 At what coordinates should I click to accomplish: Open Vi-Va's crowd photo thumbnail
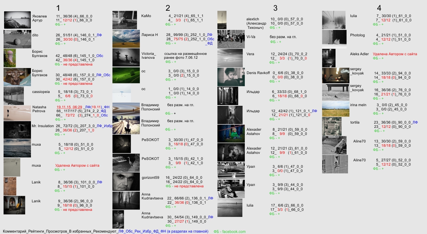(x=231, y=39)
